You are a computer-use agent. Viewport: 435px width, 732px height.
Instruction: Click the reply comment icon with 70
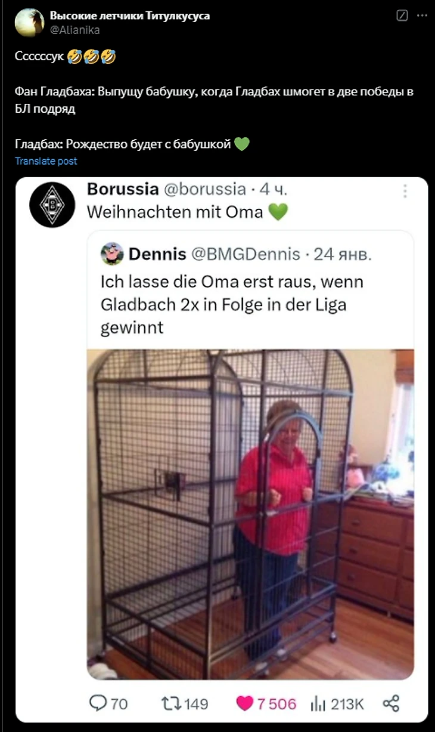pyautogui.click(x=98, y=703)
